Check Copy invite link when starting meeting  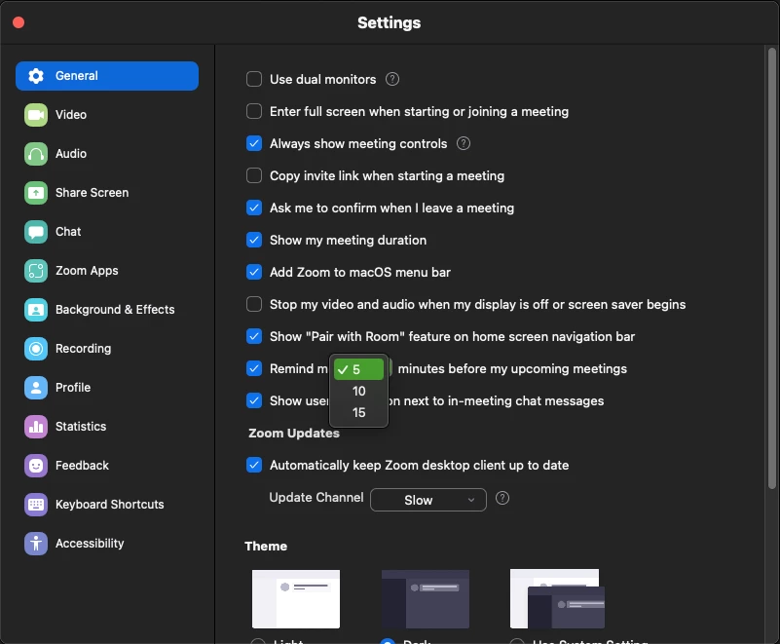(254, 175)
